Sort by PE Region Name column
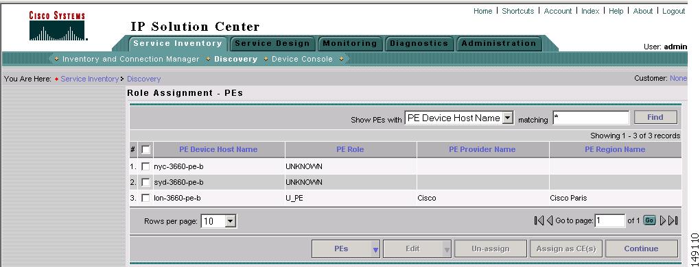 615,149
